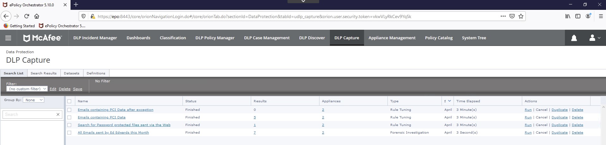This screenshot has height=145, width=606.
Task: Open the Getting Started bookmark
Action: tap(19, 26)
